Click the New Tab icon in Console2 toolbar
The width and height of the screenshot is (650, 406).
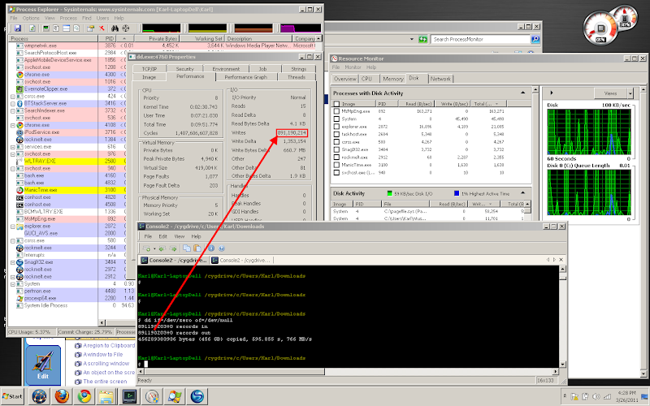(x=147, y=248)
